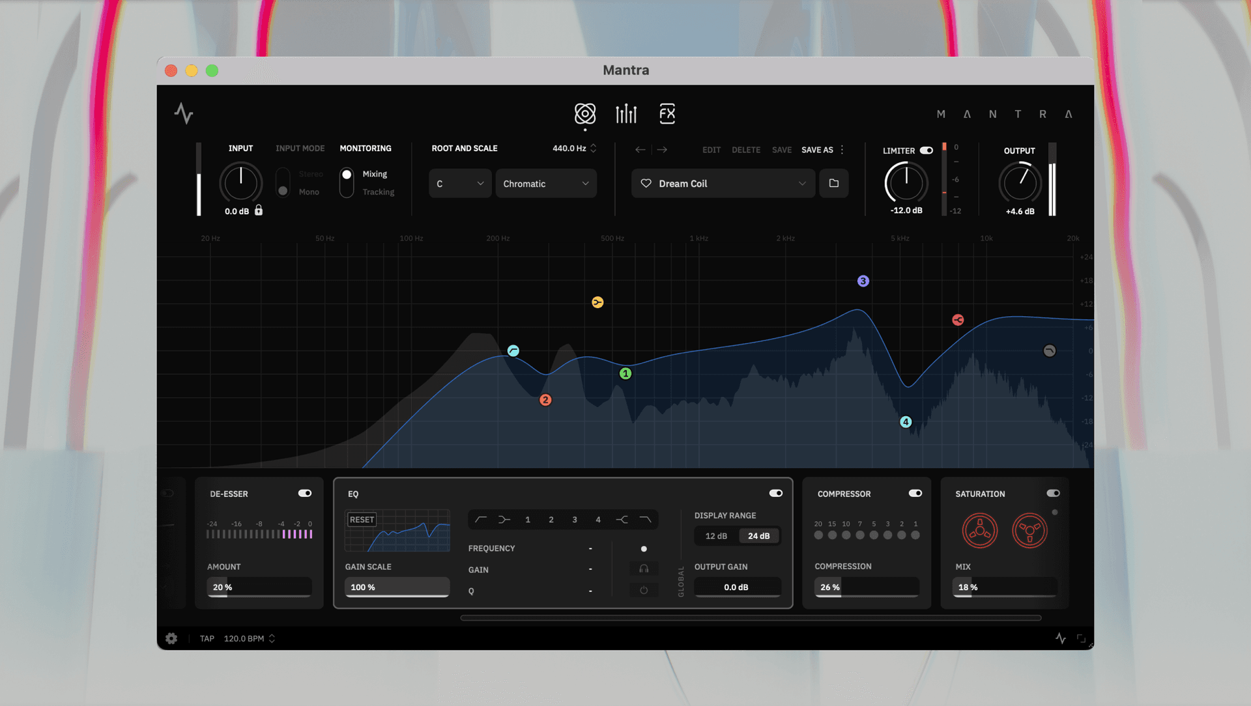Select EQ band 3 node on the curve

[863, 281]
